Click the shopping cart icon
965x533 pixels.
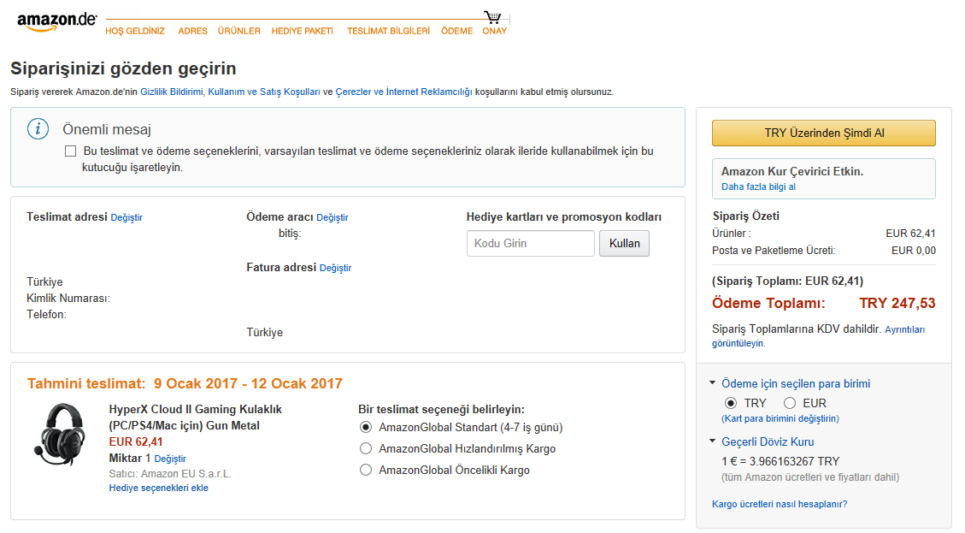[x=492, y=17]
